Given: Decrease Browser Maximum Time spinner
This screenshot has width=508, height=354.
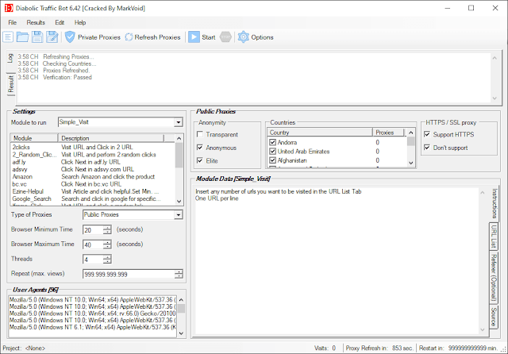Looking at the screenshot, I should tap(107, 247).
